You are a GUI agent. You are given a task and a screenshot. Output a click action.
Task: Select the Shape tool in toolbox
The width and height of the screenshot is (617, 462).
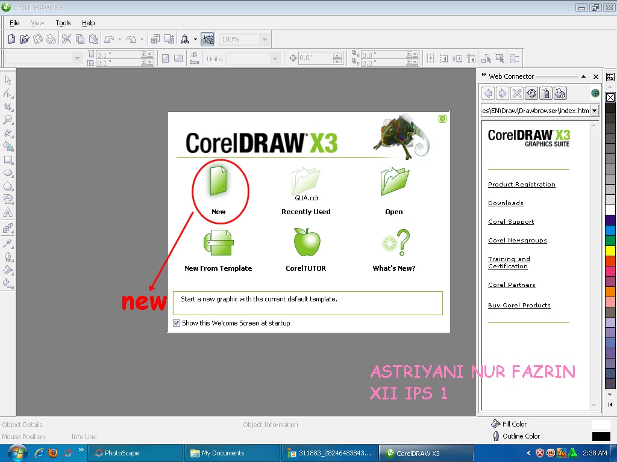8,93
